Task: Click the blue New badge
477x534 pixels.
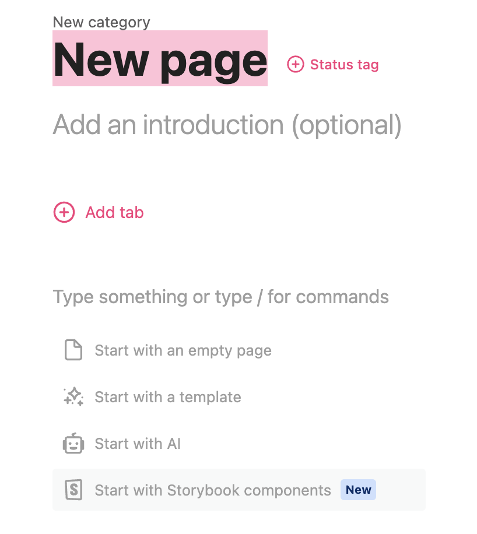Action: pos(358,490)
